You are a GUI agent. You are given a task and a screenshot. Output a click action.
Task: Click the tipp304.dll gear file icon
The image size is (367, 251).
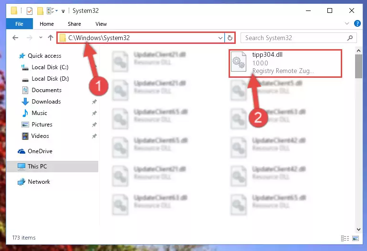(239, 62)
